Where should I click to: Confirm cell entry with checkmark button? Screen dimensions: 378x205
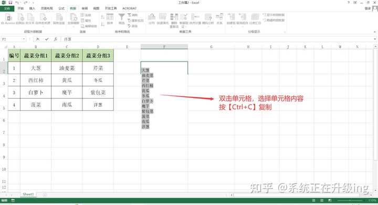coord(47,39)
